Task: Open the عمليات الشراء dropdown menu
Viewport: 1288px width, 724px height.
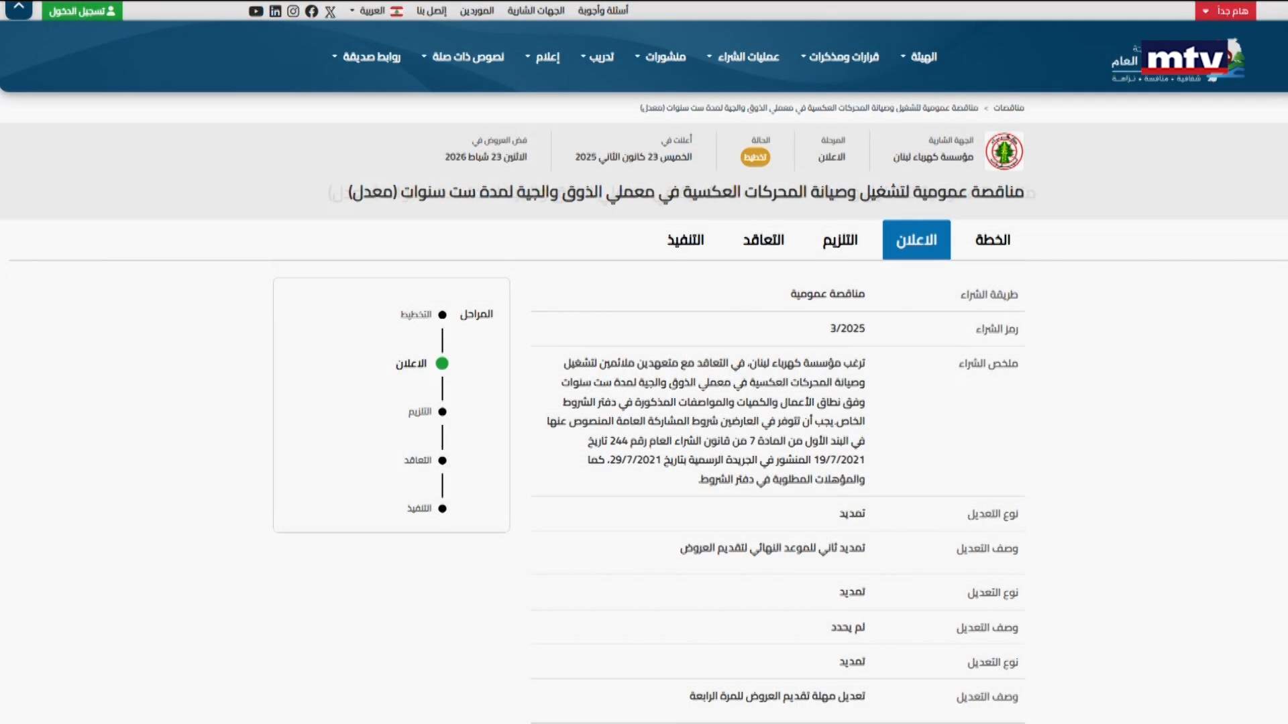Action: point(743,57)
